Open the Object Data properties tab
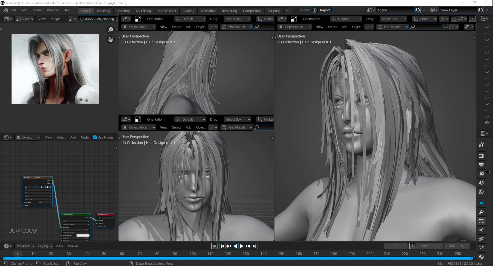The image size is (493, 266). (x=481, y=248)
